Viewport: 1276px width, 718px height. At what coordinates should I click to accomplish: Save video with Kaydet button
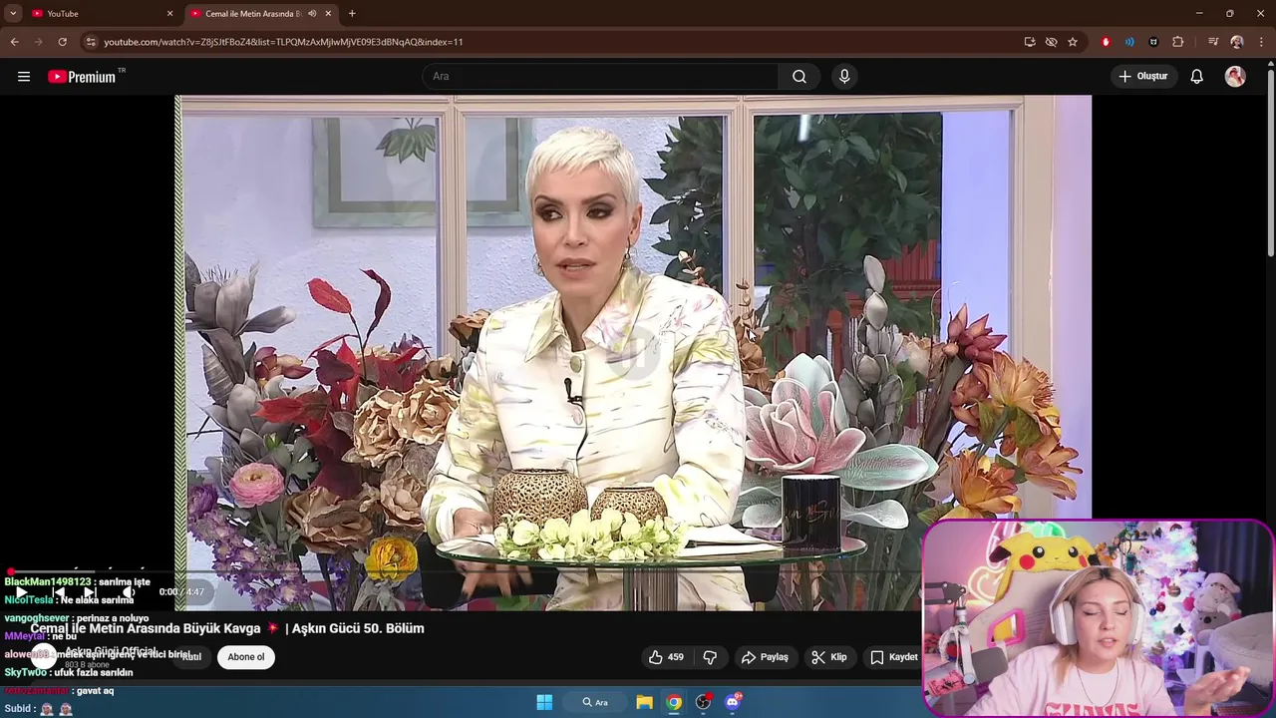pyautogui.click(x=893, y=657)
